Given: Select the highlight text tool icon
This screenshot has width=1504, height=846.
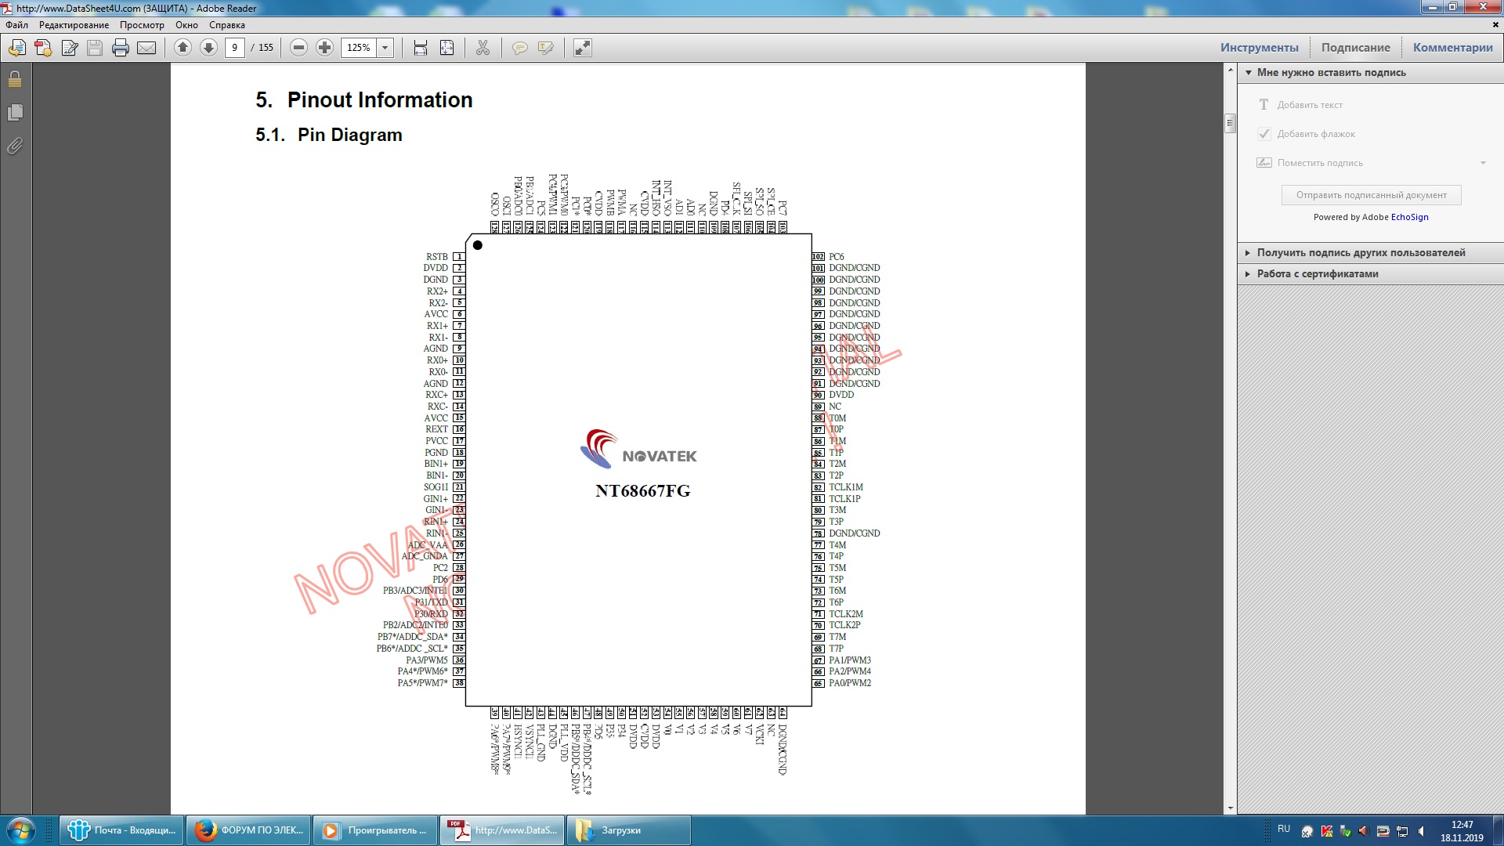Looking at the screenshot, I should (x=545, y=48).
